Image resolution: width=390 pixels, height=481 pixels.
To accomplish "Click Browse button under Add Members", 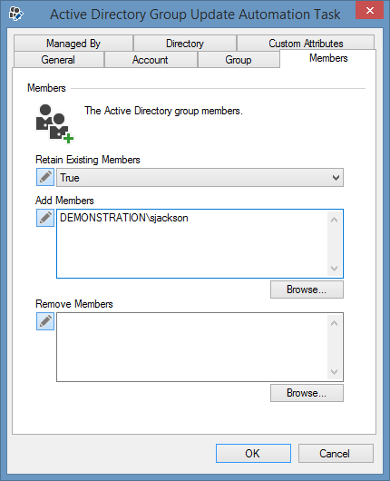I will point(307,290).
